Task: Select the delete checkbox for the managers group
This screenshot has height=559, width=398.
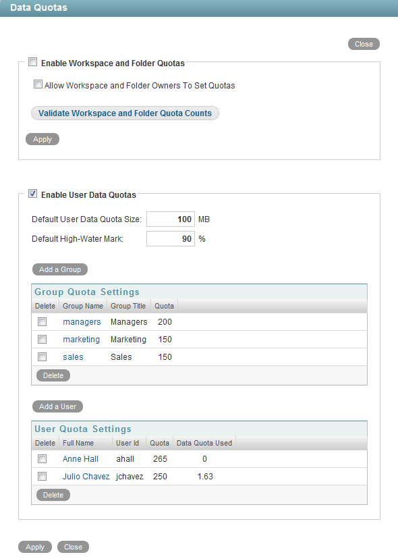Action: click(42, 322)
